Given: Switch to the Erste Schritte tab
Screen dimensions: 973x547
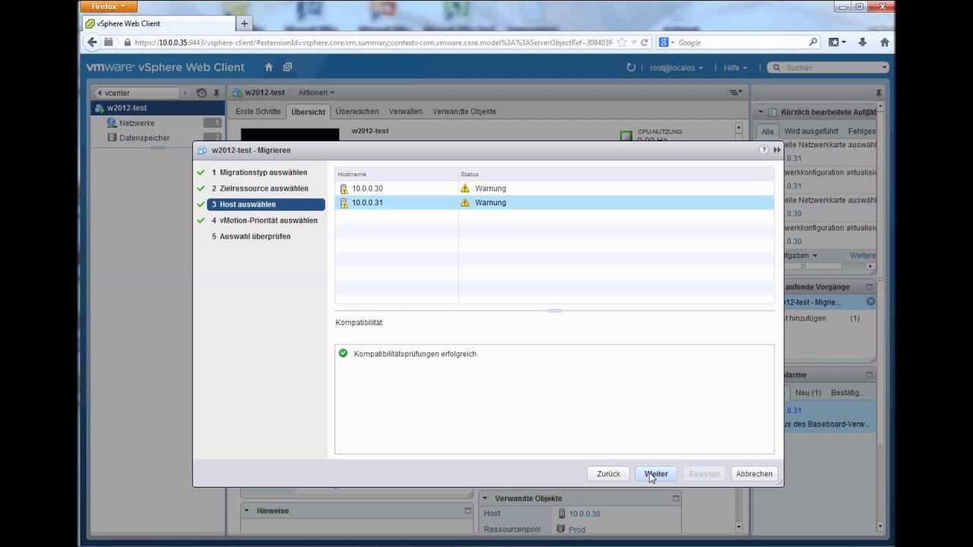Looking at the screenshot, I should (258, 112).
